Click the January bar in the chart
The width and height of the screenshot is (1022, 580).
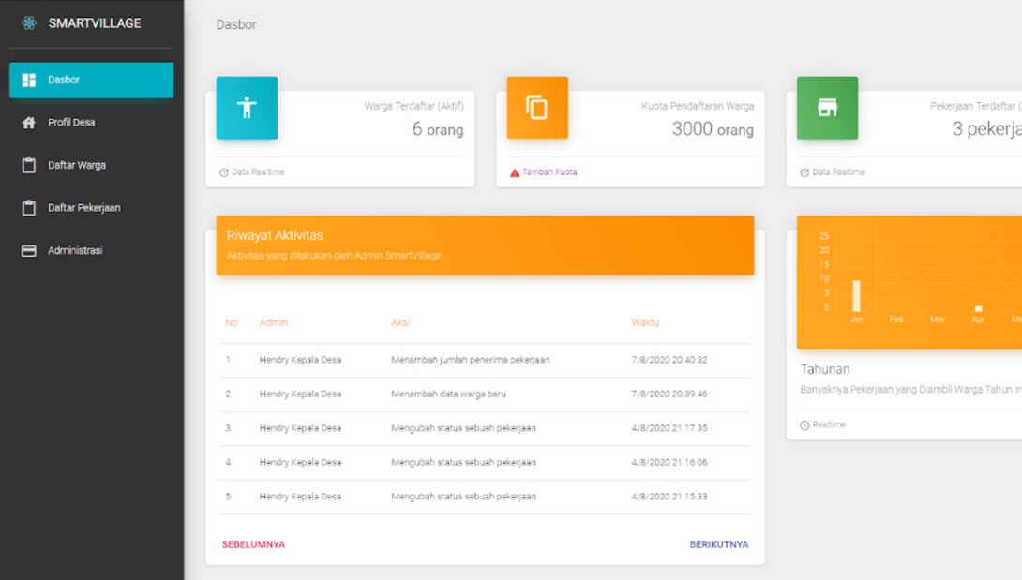tap(856, 295)
